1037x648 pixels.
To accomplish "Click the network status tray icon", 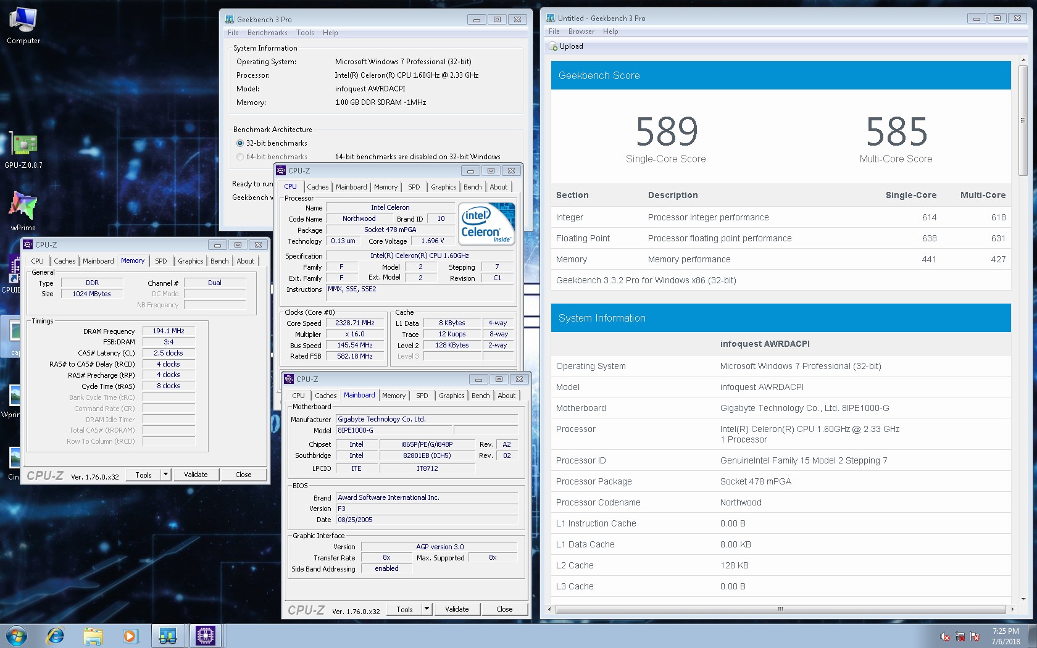I will pos(960,636).
